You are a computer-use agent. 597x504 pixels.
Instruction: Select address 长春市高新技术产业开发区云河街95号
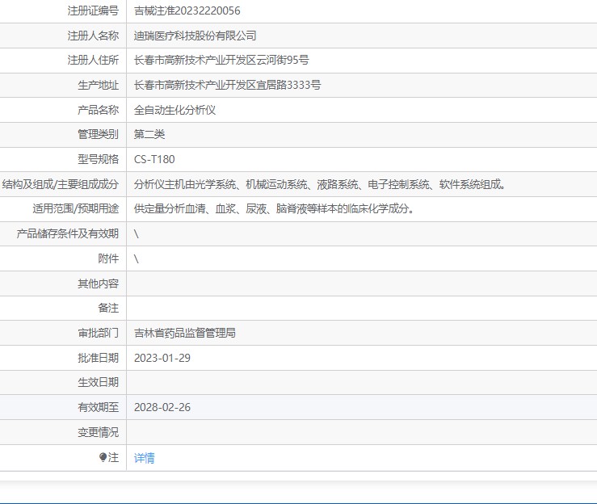click(x=221, y=60)
